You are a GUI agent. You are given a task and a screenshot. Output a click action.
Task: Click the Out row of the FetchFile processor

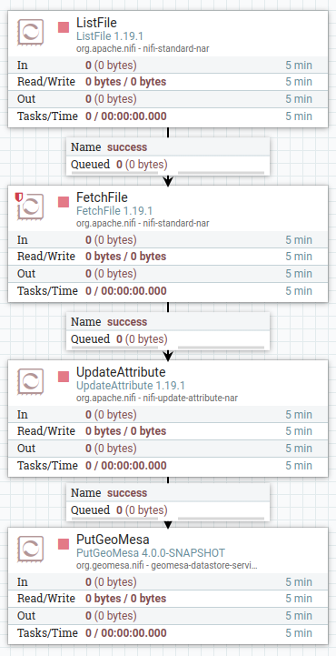(x=168, y=274)
